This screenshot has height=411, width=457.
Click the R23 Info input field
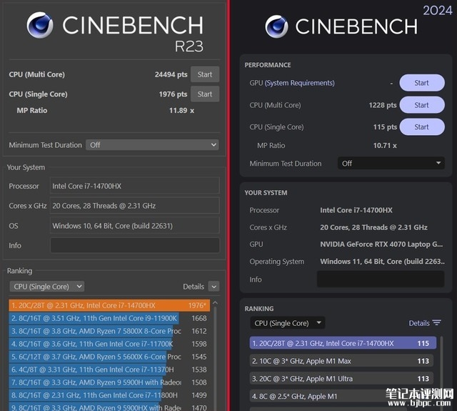(135, 245)
